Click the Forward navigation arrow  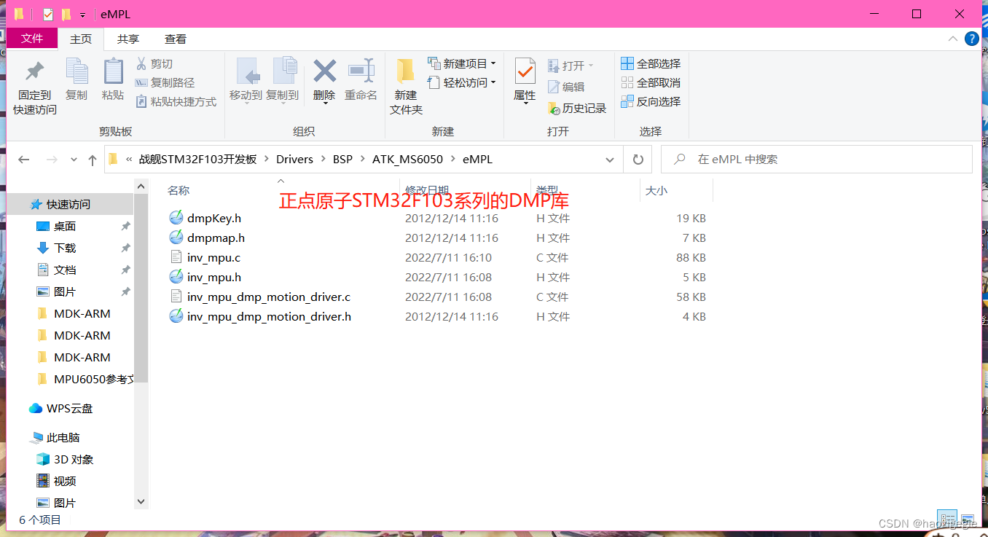tap(52, 160)
